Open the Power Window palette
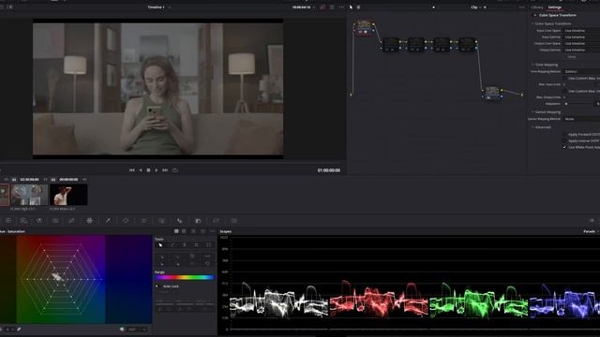 [x=126, y=221]
